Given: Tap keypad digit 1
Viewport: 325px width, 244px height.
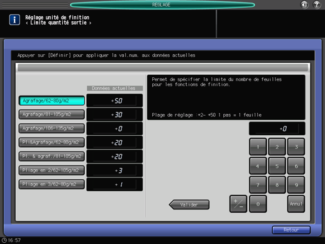Looking at the screenshot, I should coord(258,147).
